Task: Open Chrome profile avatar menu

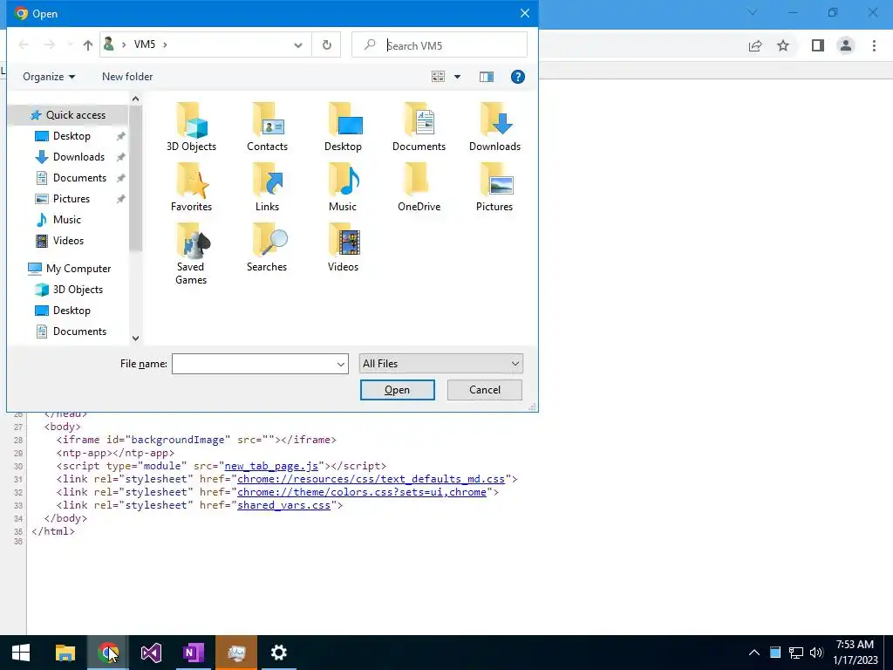Action: tap(846, 45)
